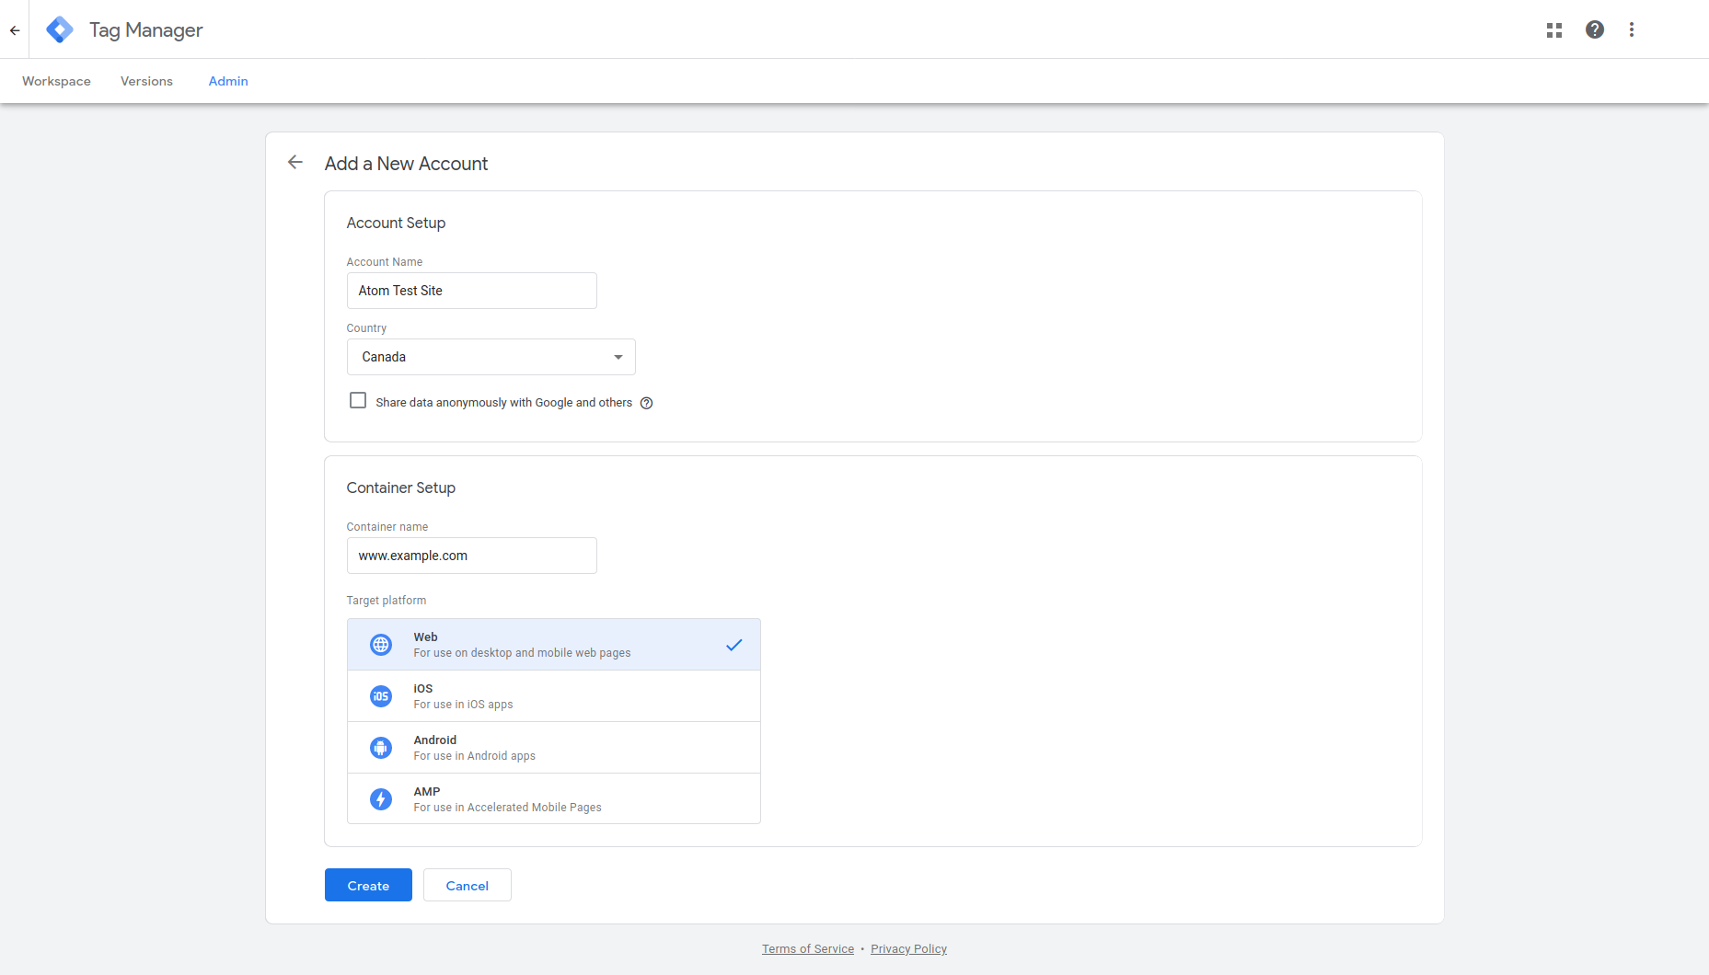Select iOS as target platform
This screenshot has height=975, width=1709.
[553, 696]
